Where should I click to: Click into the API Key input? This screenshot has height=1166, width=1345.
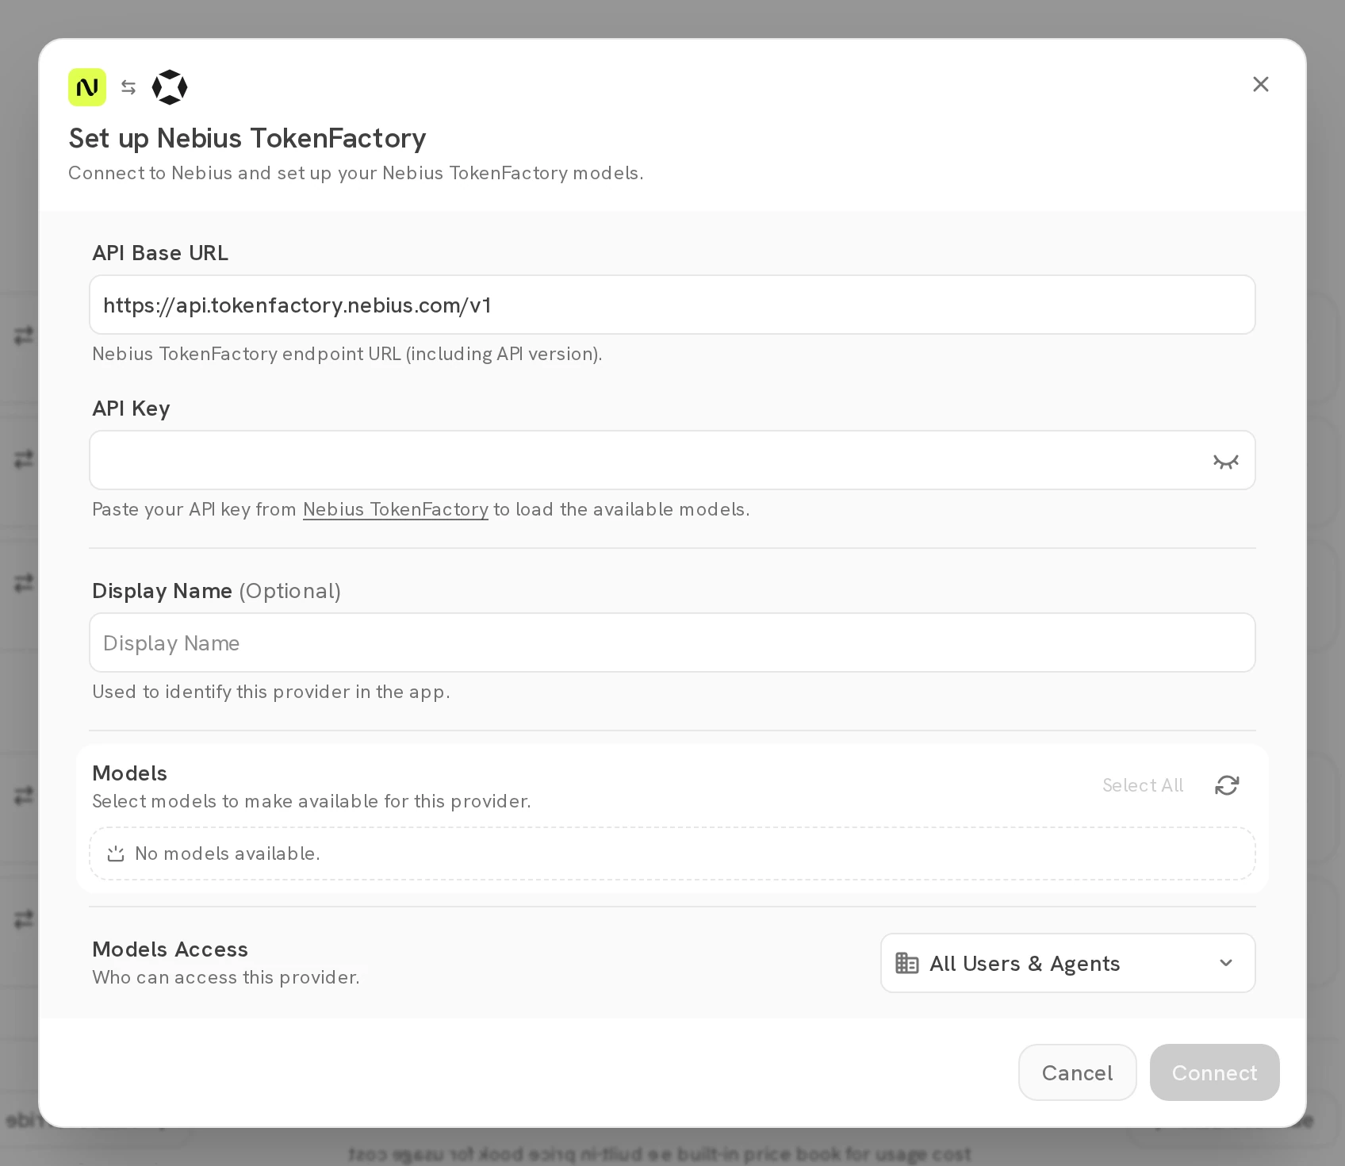[x=672, y=460]
